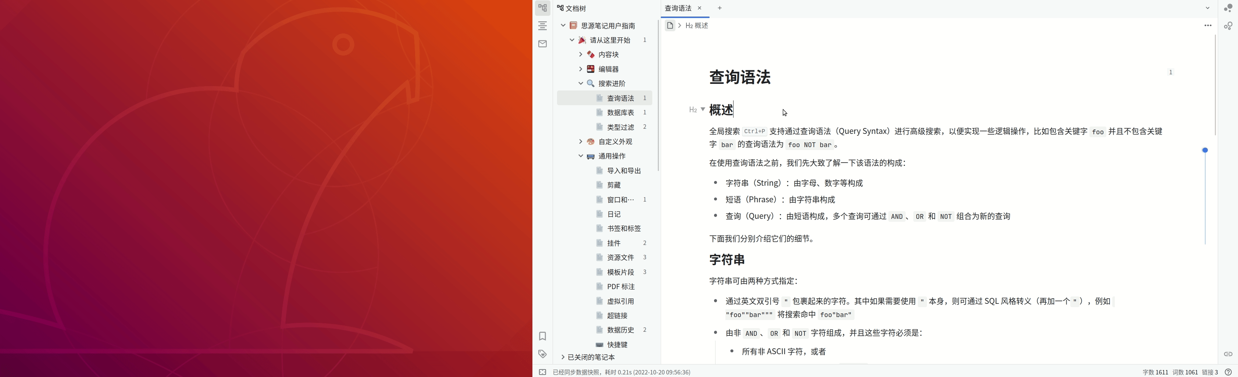Image resolution: width=1238 pixels, height=377 pixels.
Task: Click the 思源笔记用户指南 notebook icon
Action: [573, 25]
